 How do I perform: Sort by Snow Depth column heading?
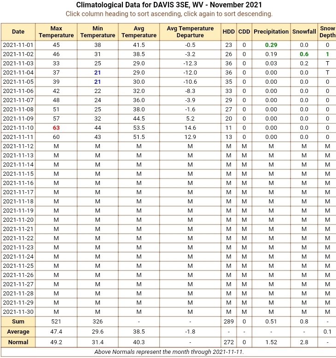point(327,32)
